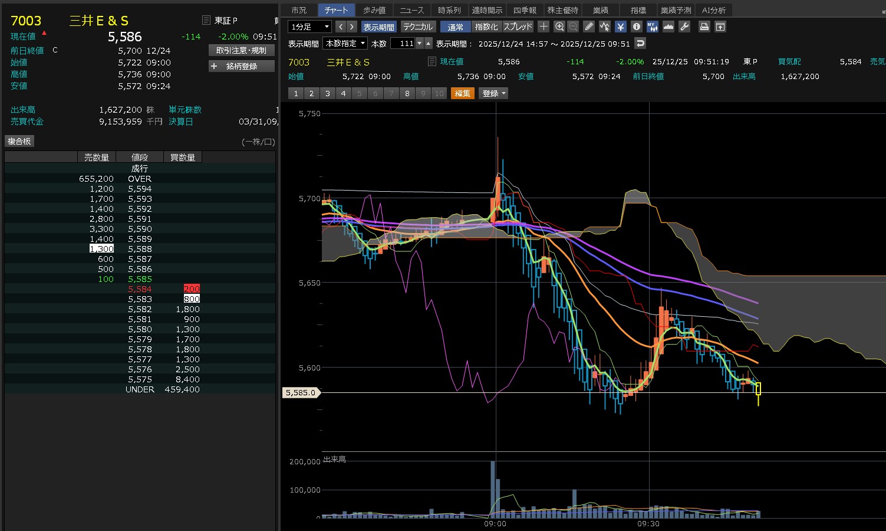
Task: Toggle the 表示期間 button
Action: coord(378,27)
